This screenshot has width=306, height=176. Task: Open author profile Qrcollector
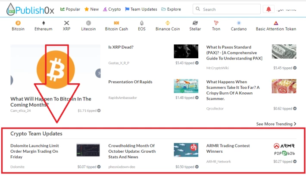[215, 108]
